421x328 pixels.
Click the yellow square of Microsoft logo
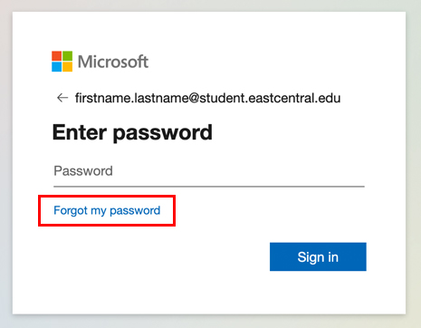click(68, 67)
